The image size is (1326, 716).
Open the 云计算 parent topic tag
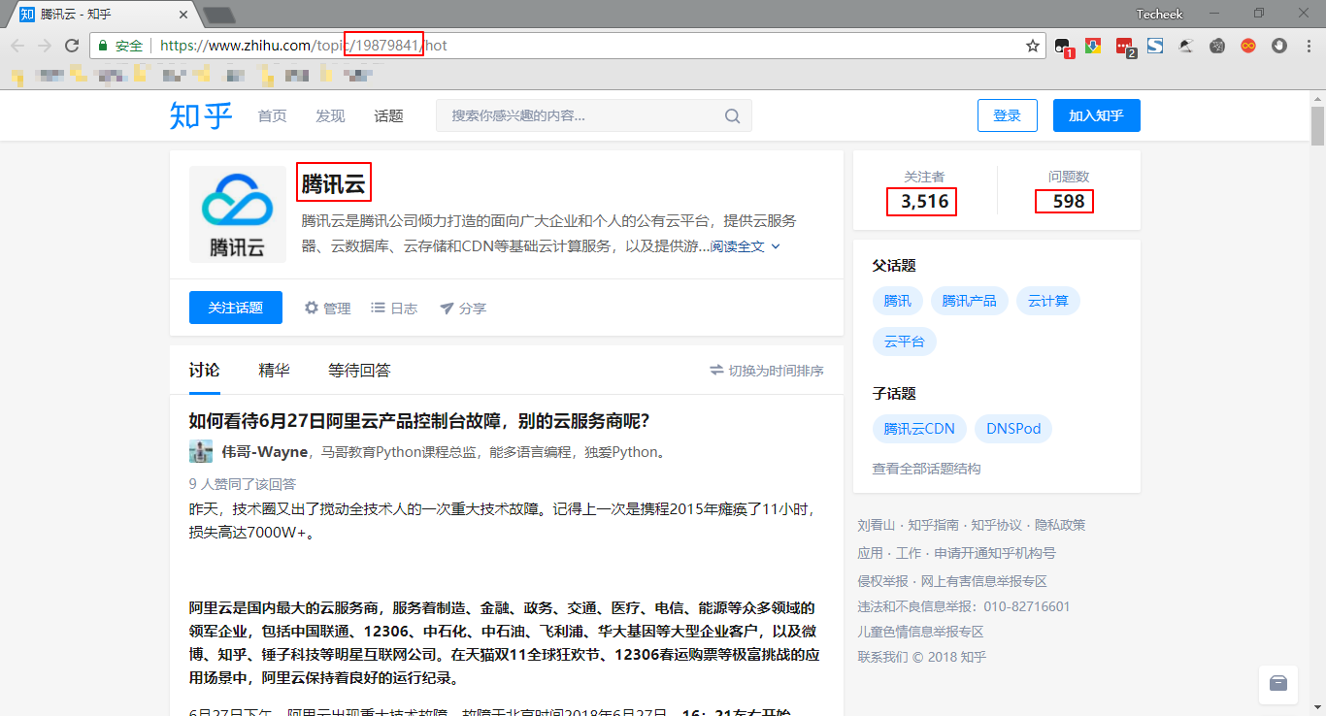pyautogui.click(x=1048, y=301)
